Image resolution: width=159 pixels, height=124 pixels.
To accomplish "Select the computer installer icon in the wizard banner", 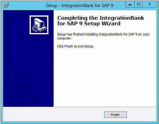I will pyautogui.click(x=39, y=25).
